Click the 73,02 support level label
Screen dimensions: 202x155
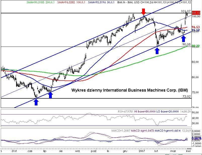point(187,97)
